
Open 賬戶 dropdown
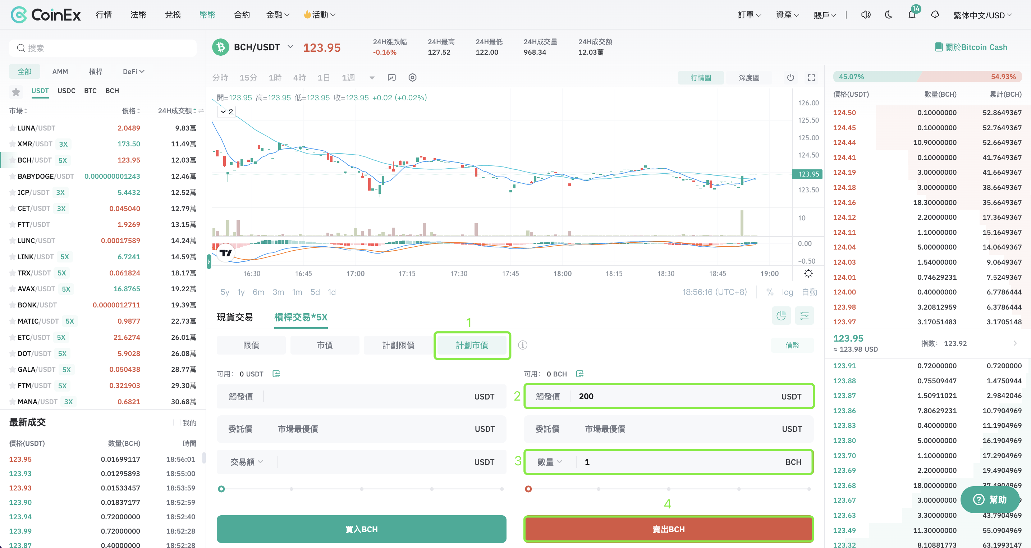[825, 15]
